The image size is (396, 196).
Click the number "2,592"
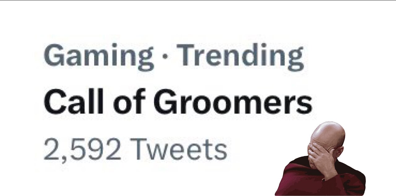pyautogui.click(x=82, y=149)
